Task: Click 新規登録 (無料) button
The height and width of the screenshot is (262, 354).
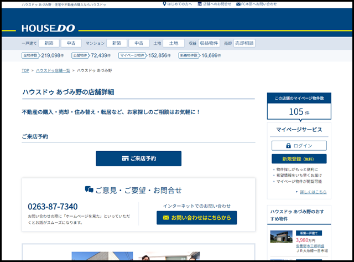Action: [x=299, y=158]
